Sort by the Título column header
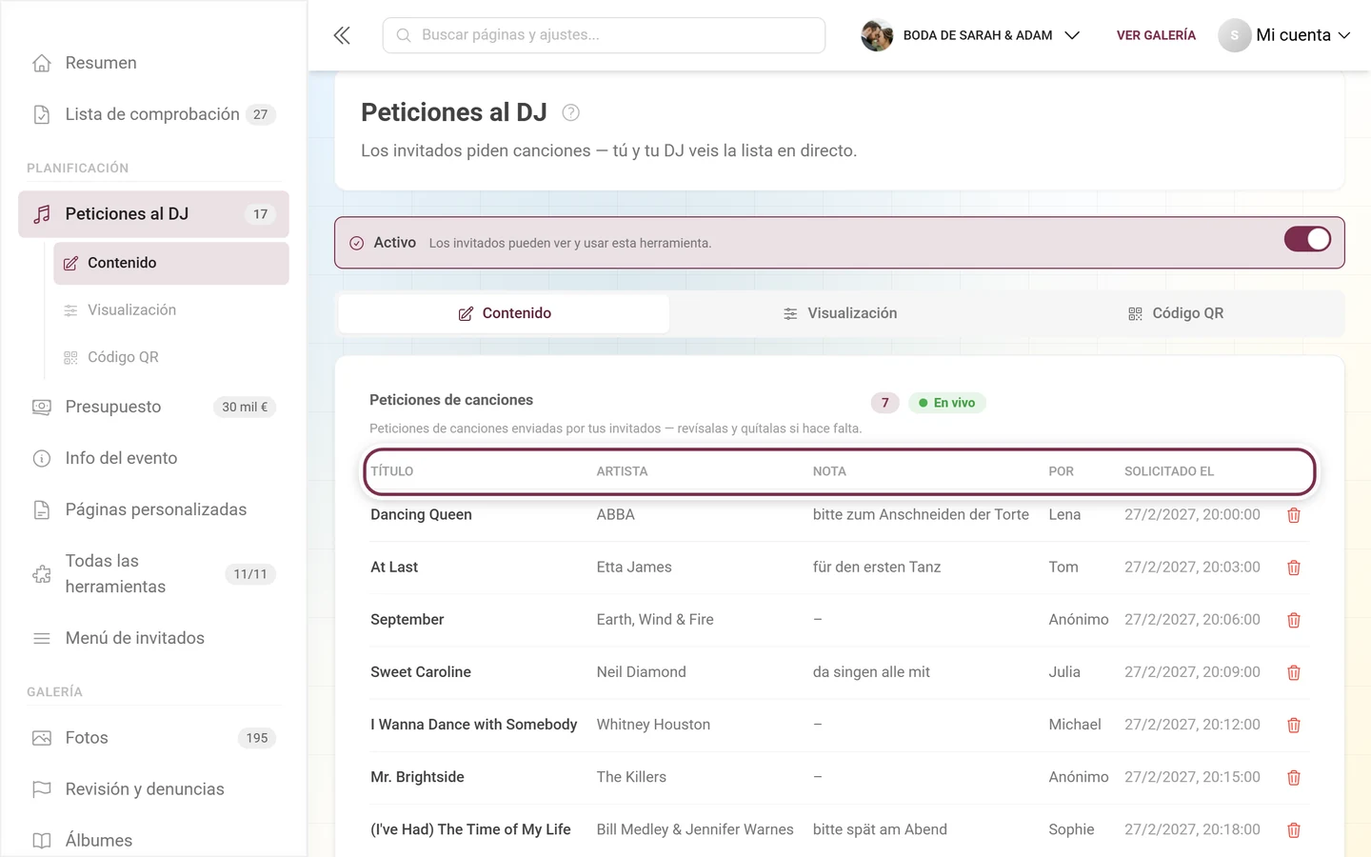1371x857 pixels. click(x=392, y=471)
